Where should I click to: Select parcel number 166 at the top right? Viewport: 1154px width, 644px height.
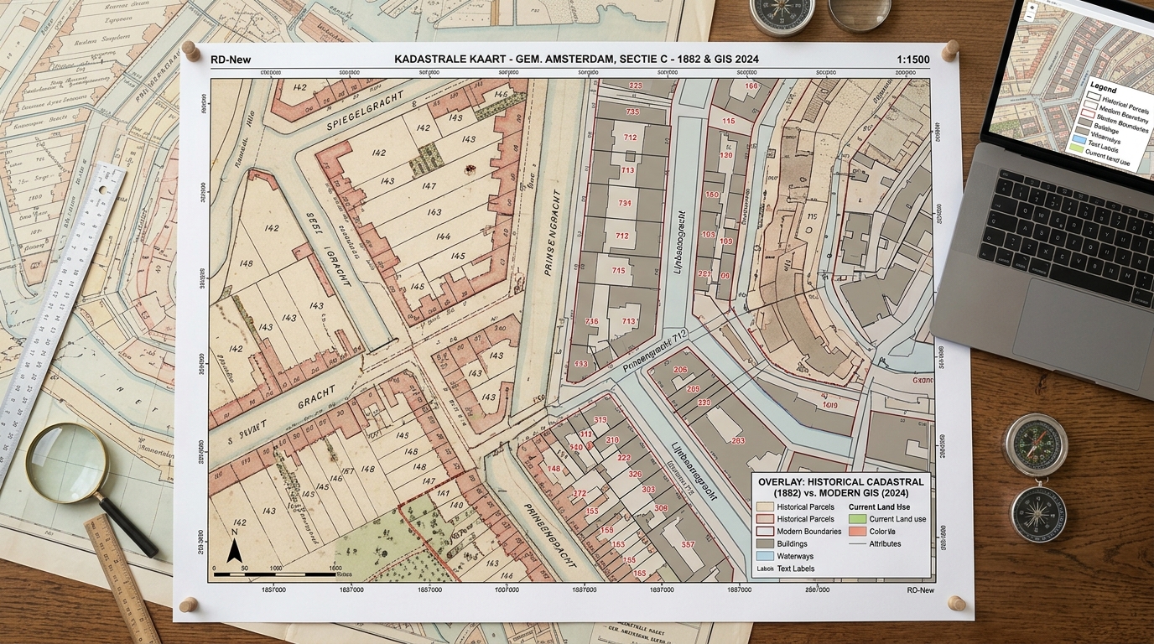(751, 86)
